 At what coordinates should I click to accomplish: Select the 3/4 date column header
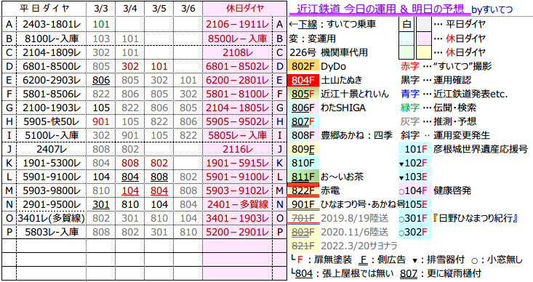(x=130, y=9)
